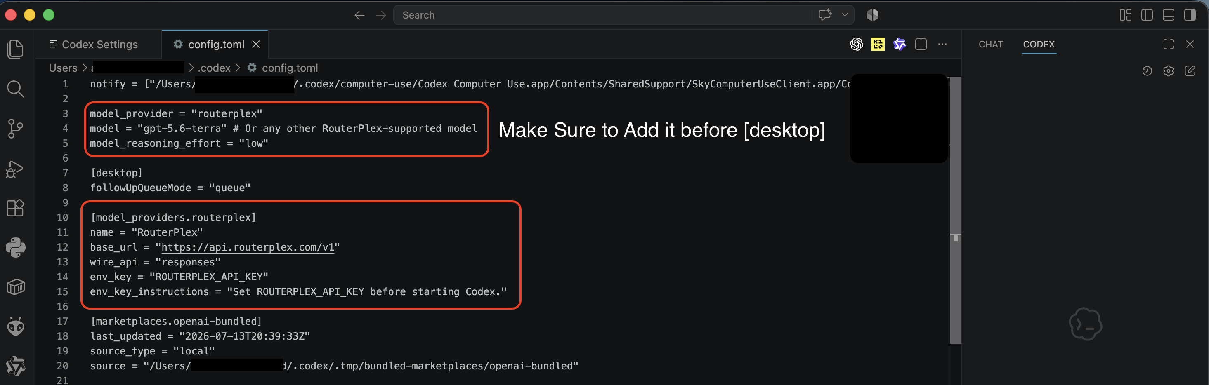Click the source_type = "local" line

[152, 351]
